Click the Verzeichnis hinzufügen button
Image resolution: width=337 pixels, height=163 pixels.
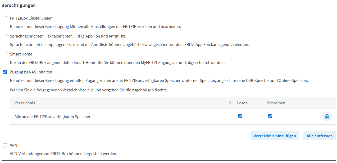275,136
